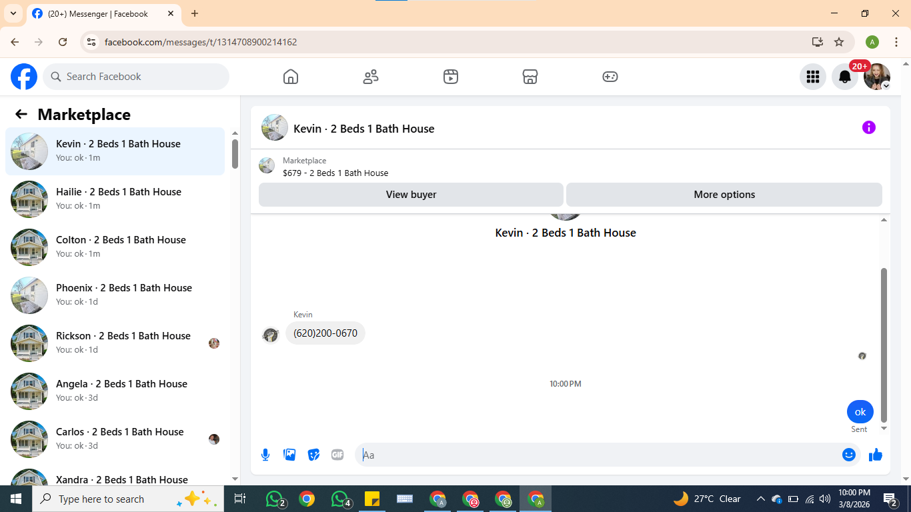Open the Carlos conversation

coord(115,439)
